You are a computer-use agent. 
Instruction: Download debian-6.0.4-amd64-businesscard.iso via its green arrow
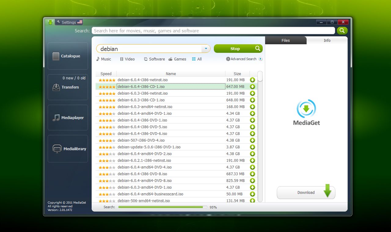coord(252,194)
